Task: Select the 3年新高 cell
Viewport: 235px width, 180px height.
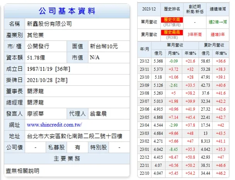Action: click(x=195, y=35)
